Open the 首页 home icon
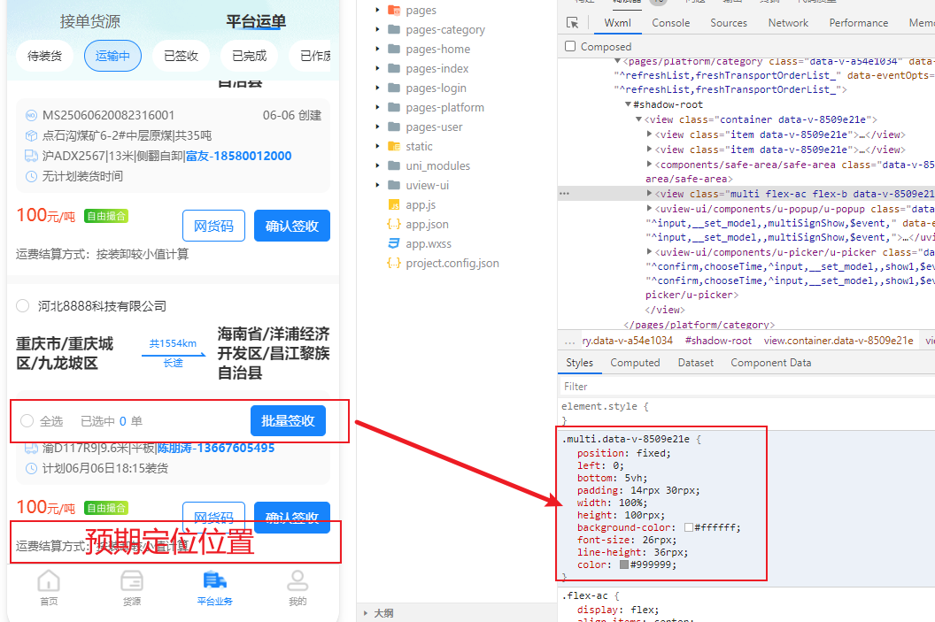Screen dimensions: 935x622 [49, 581]
